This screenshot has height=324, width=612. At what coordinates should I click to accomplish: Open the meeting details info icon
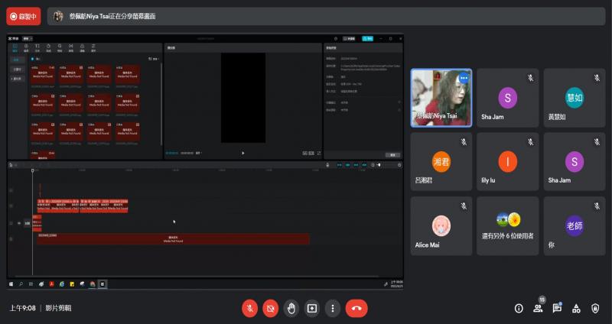(x=519, y=308)
